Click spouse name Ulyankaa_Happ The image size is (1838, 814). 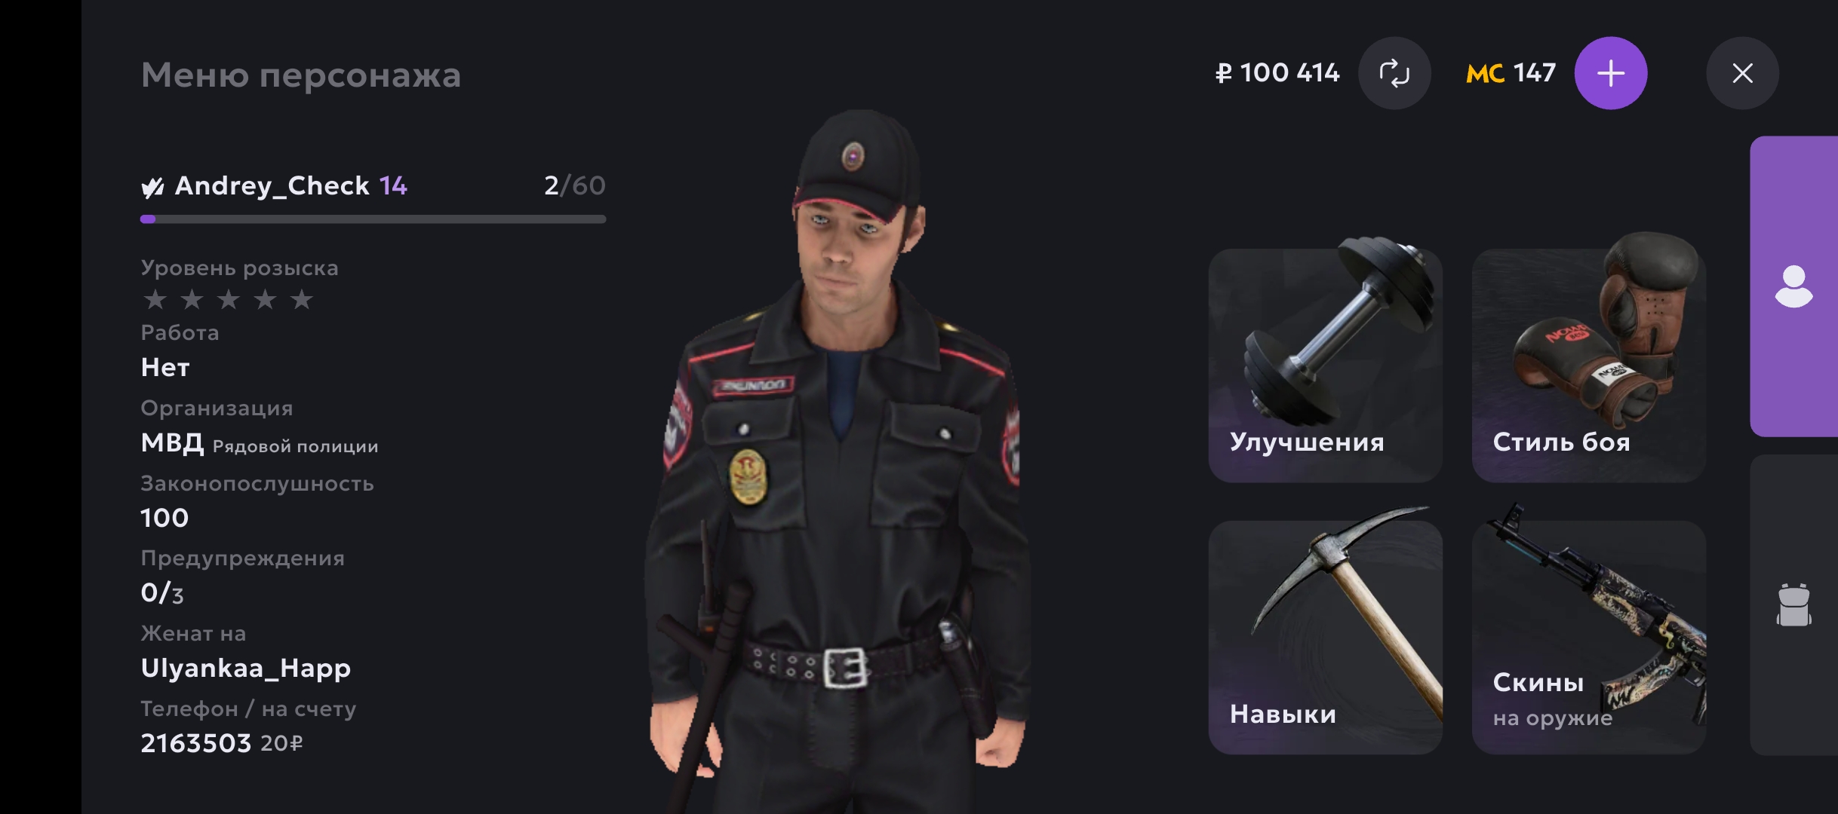(246, 669)
